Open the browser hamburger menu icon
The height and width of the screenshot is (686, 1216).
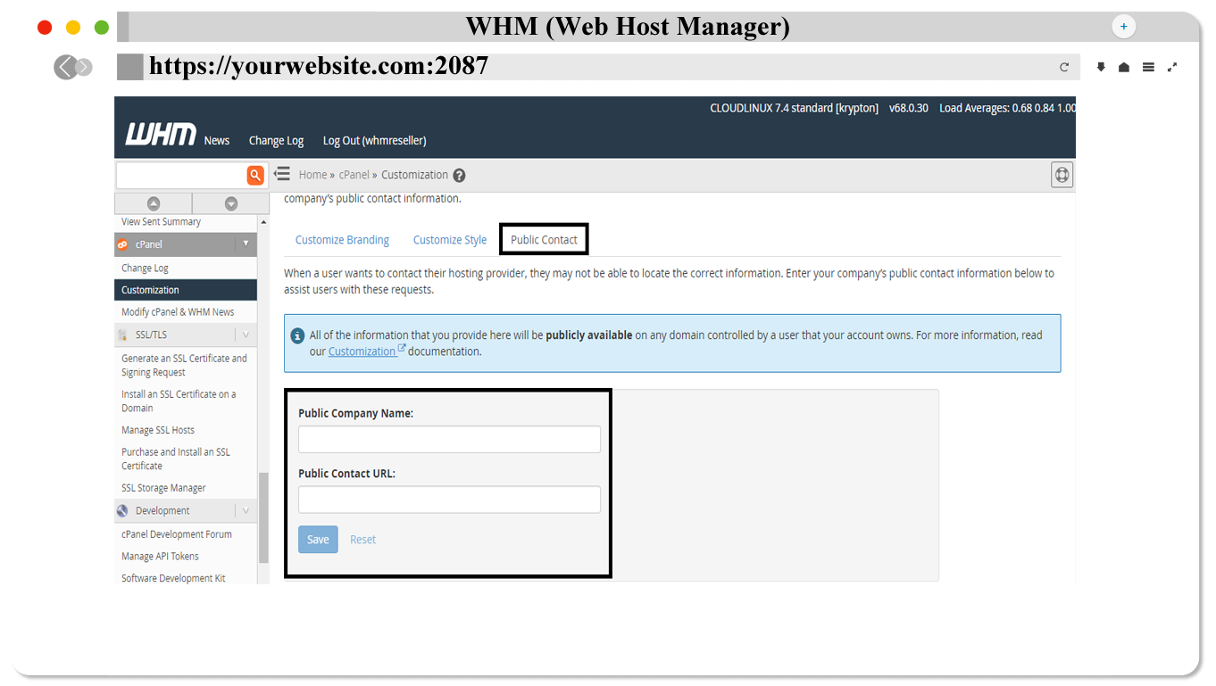coord(1148,67)
